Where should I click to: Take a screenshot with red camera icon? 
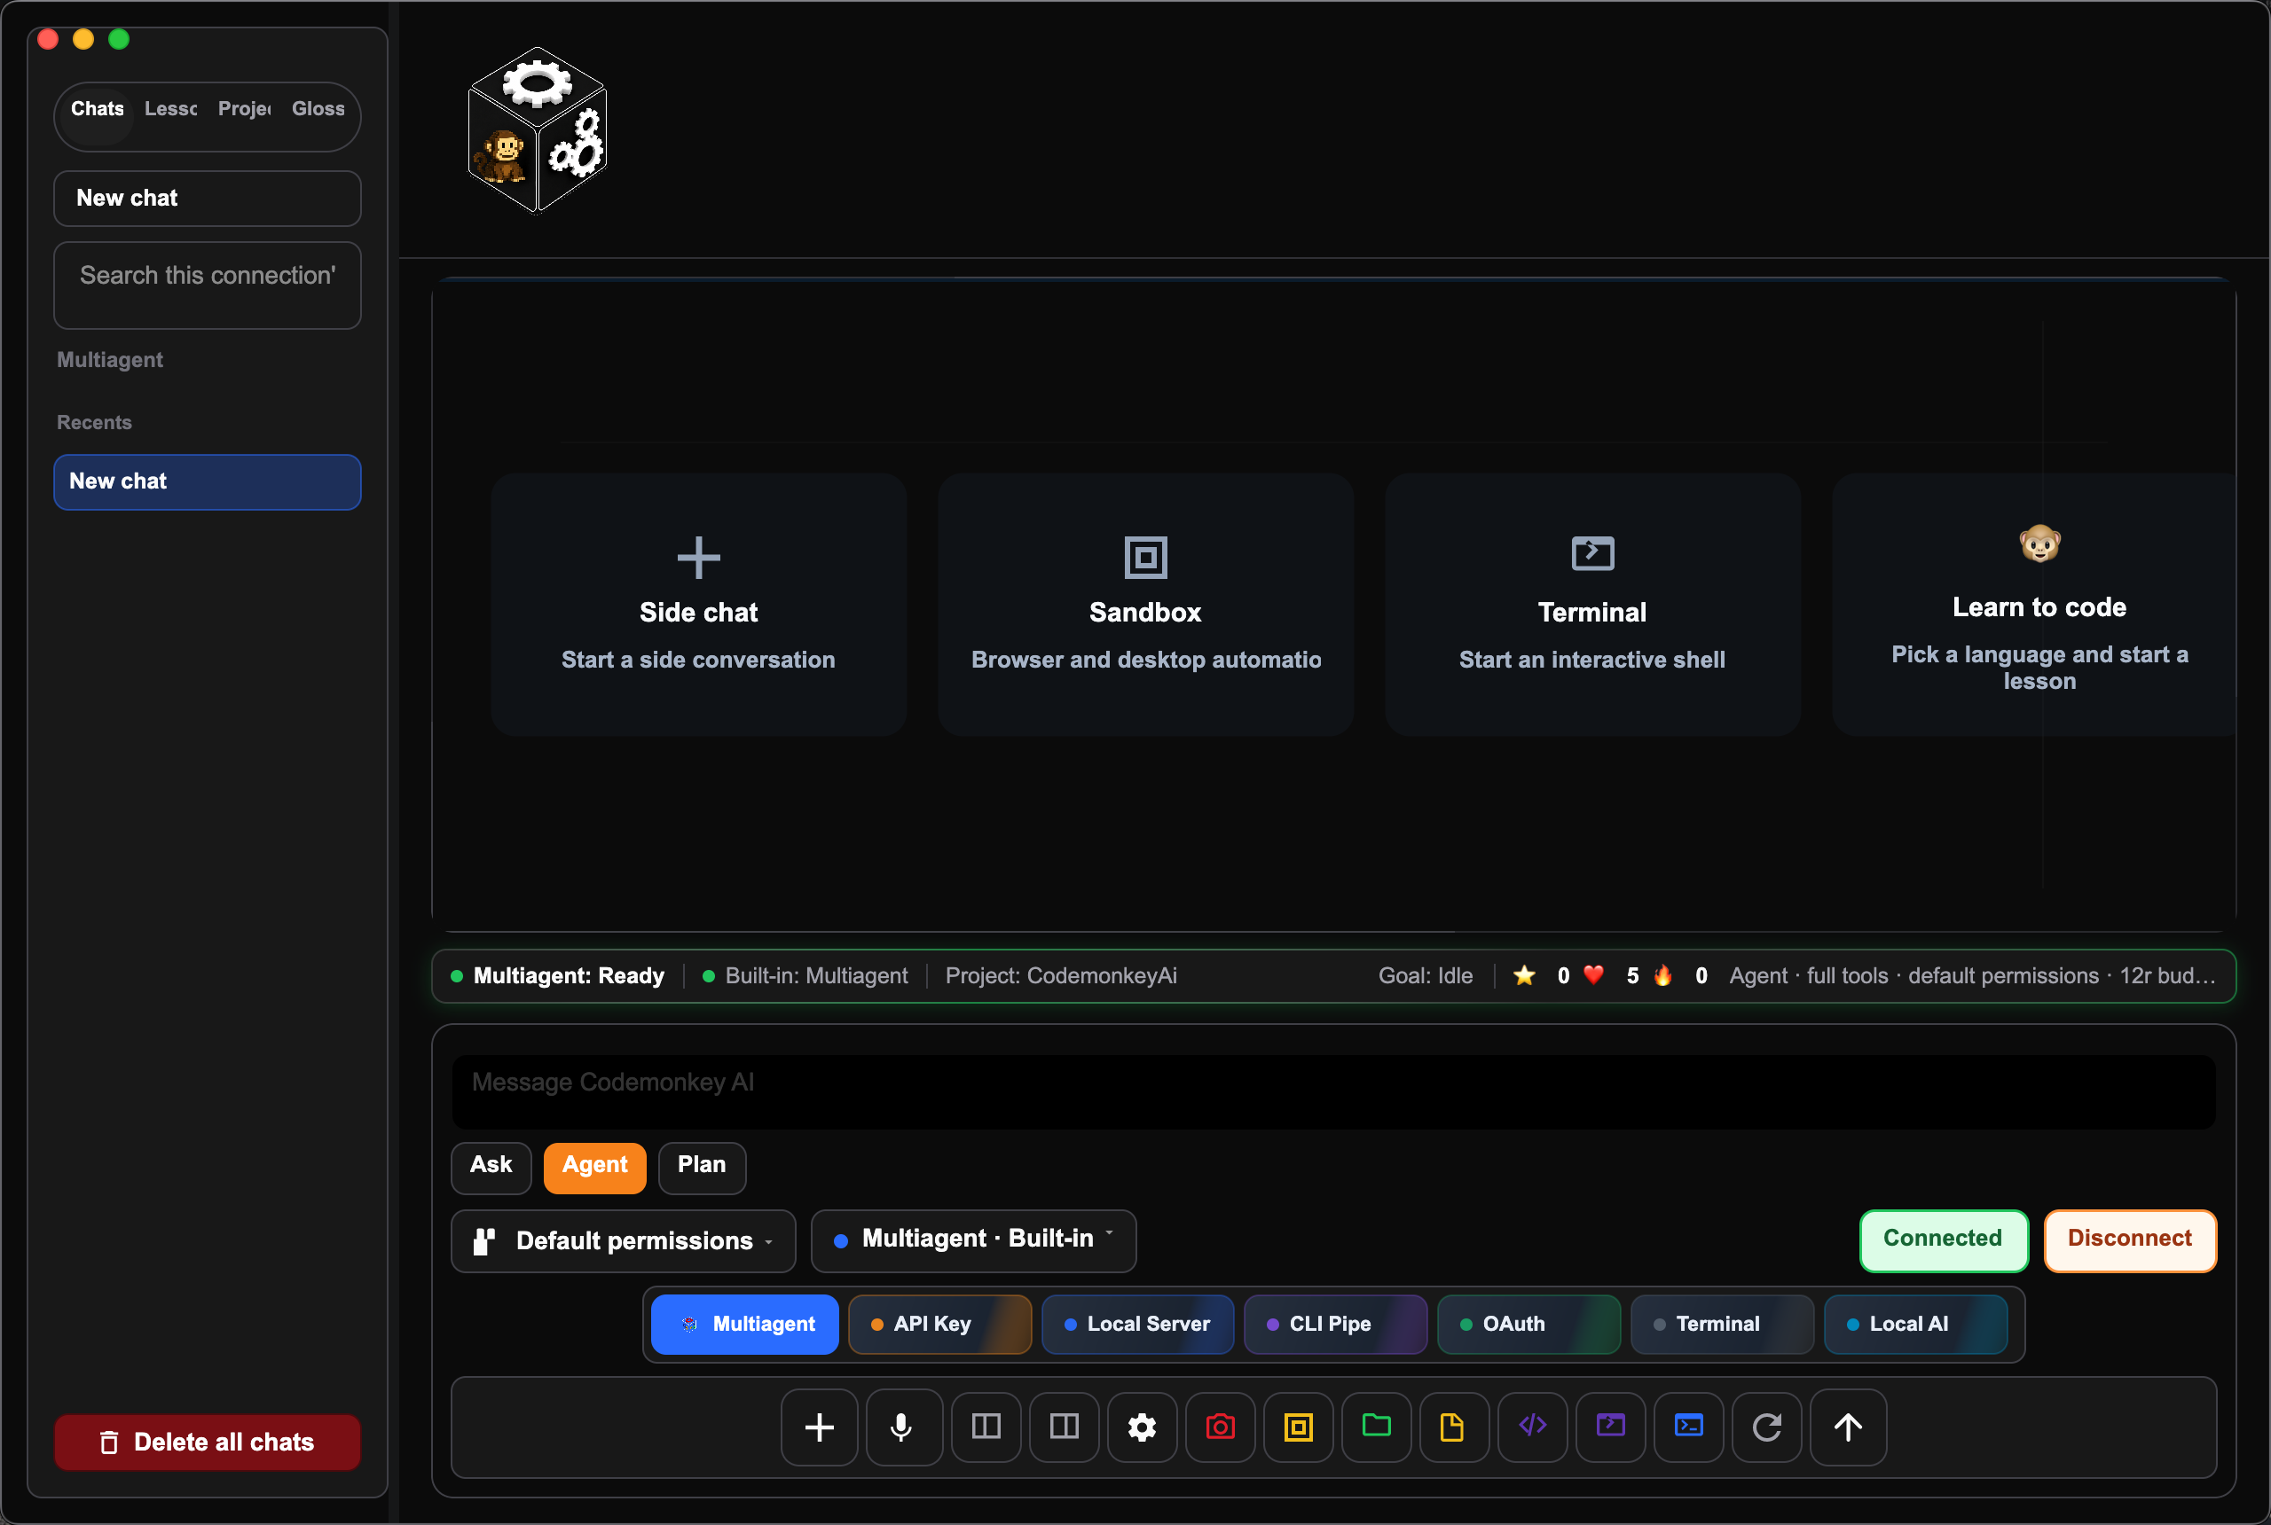(1220, 1427)
